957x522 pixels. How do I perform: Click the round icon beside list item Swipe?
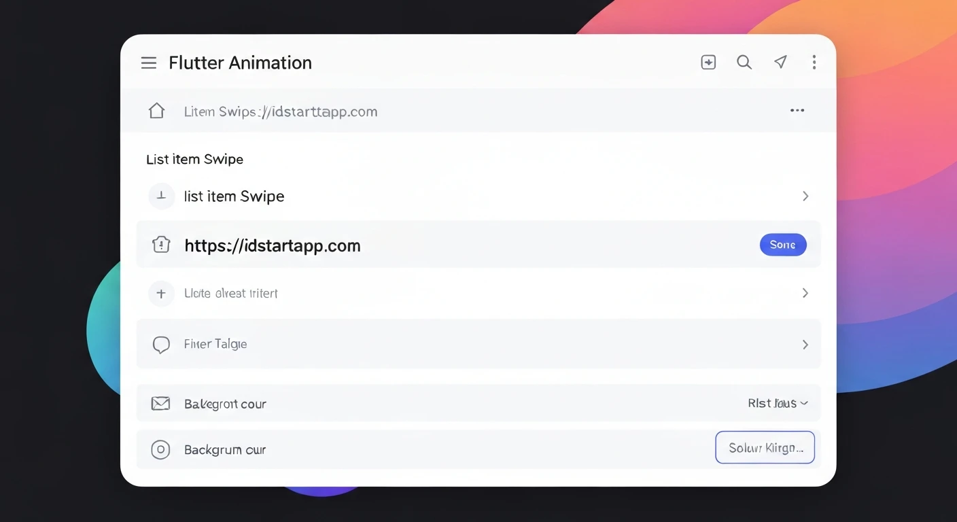pos(161,196)
